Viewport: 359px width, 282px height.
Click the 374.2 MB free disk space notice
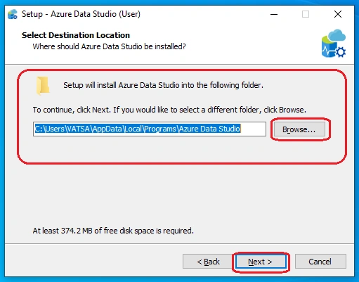113,231
